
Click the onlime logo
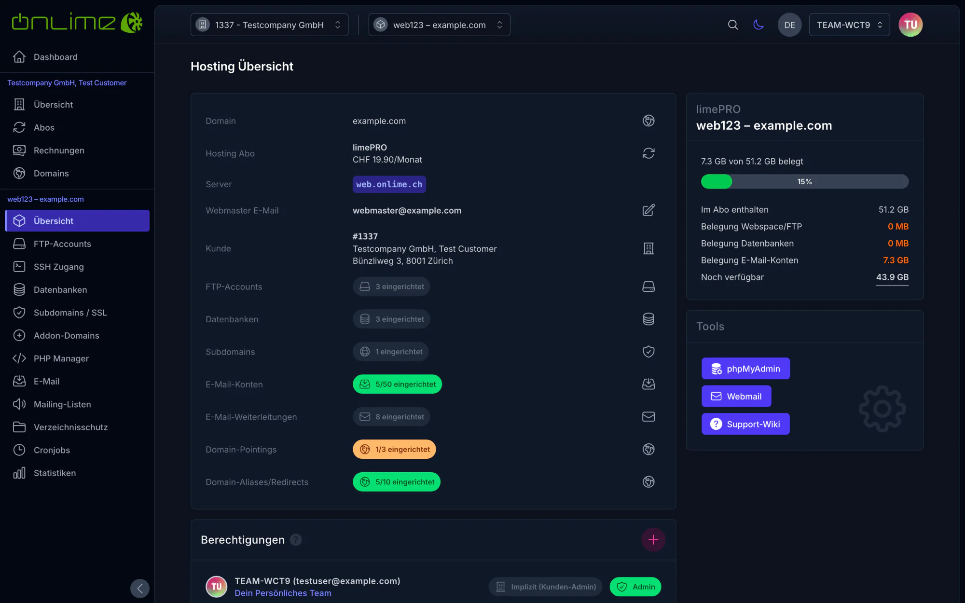coord(77,22)
